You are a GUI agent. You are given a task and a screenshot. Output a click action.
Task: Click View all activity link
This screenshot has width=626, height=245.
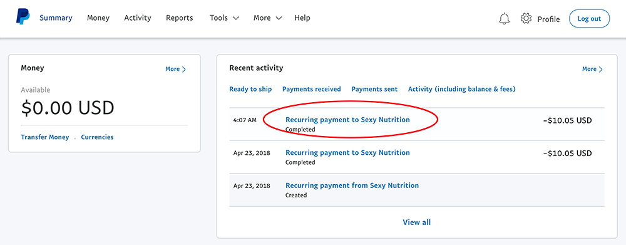click(x=417, y=222)
